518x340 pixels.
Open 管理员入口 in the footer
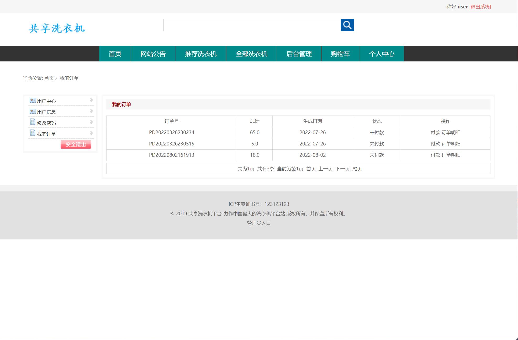pyautogui.click(x=259, y=223)
